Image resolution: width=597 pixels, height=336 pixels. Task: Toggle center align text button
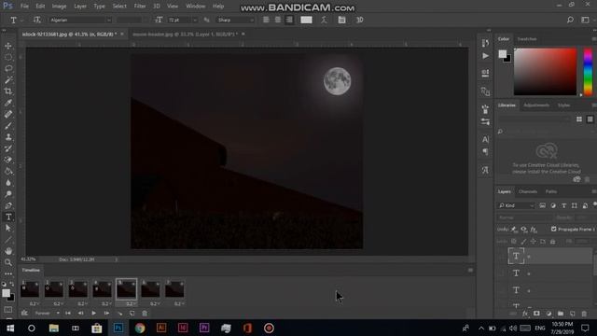coord(278,20)
